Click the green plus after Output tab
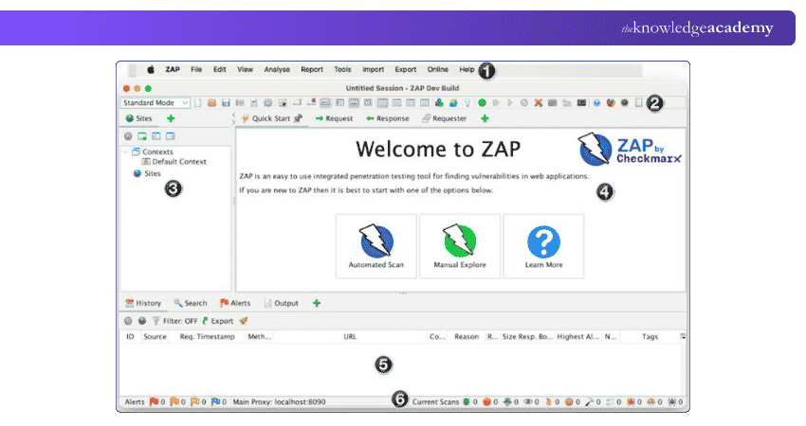This screenshot has height=426, width=806. click(x=317, y=303)
